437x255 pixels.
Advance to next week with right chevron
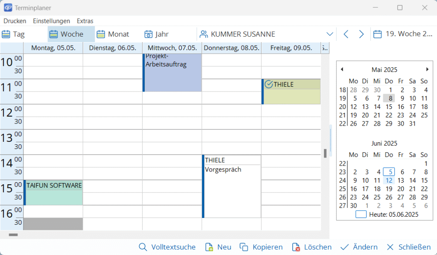(x=361, y=34)
